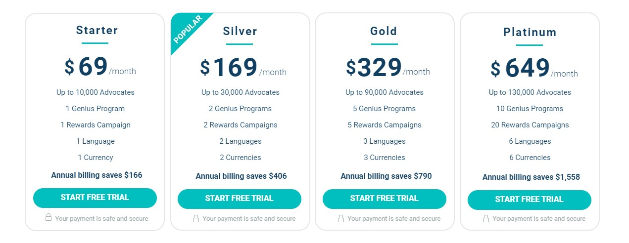Click the lock icon in Silver card
629x243 pixels.
[196, 218]
